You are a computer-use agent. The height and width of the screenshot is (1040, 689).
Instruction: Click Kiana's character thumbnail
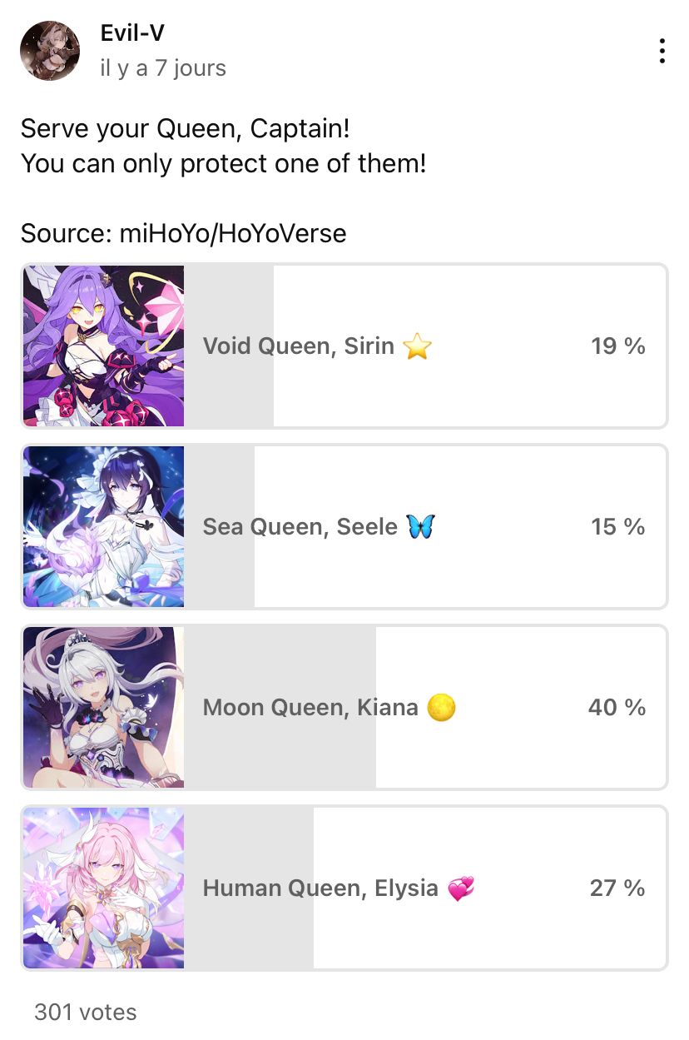[x=103, y=707]
